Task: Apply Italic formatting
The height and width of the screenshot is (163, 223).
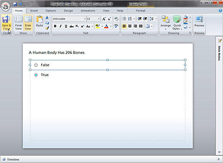Action: point(60,26)
